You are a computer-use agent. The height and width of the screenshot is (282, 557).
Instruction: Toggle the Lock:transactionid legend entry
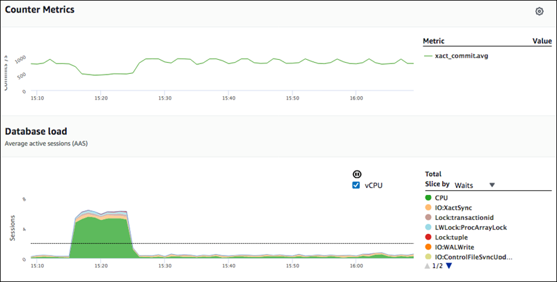click(464, 217)
